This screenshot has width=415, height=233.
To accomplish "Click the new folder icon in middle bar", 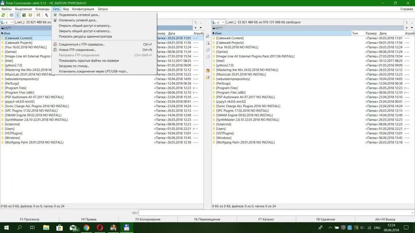I will [x=208, y=77].
